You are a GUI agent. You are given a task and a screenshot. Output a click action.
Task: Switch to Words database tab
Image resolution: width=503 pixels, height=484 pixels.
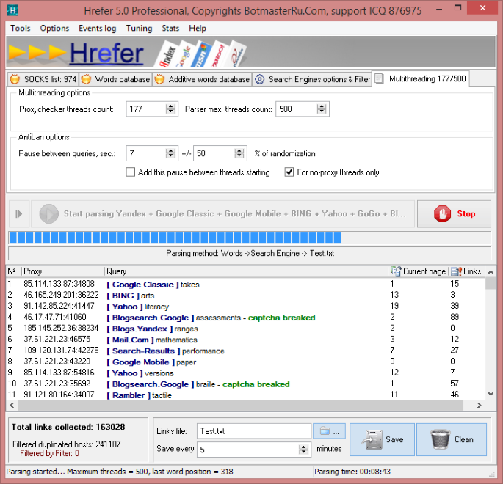115,79
